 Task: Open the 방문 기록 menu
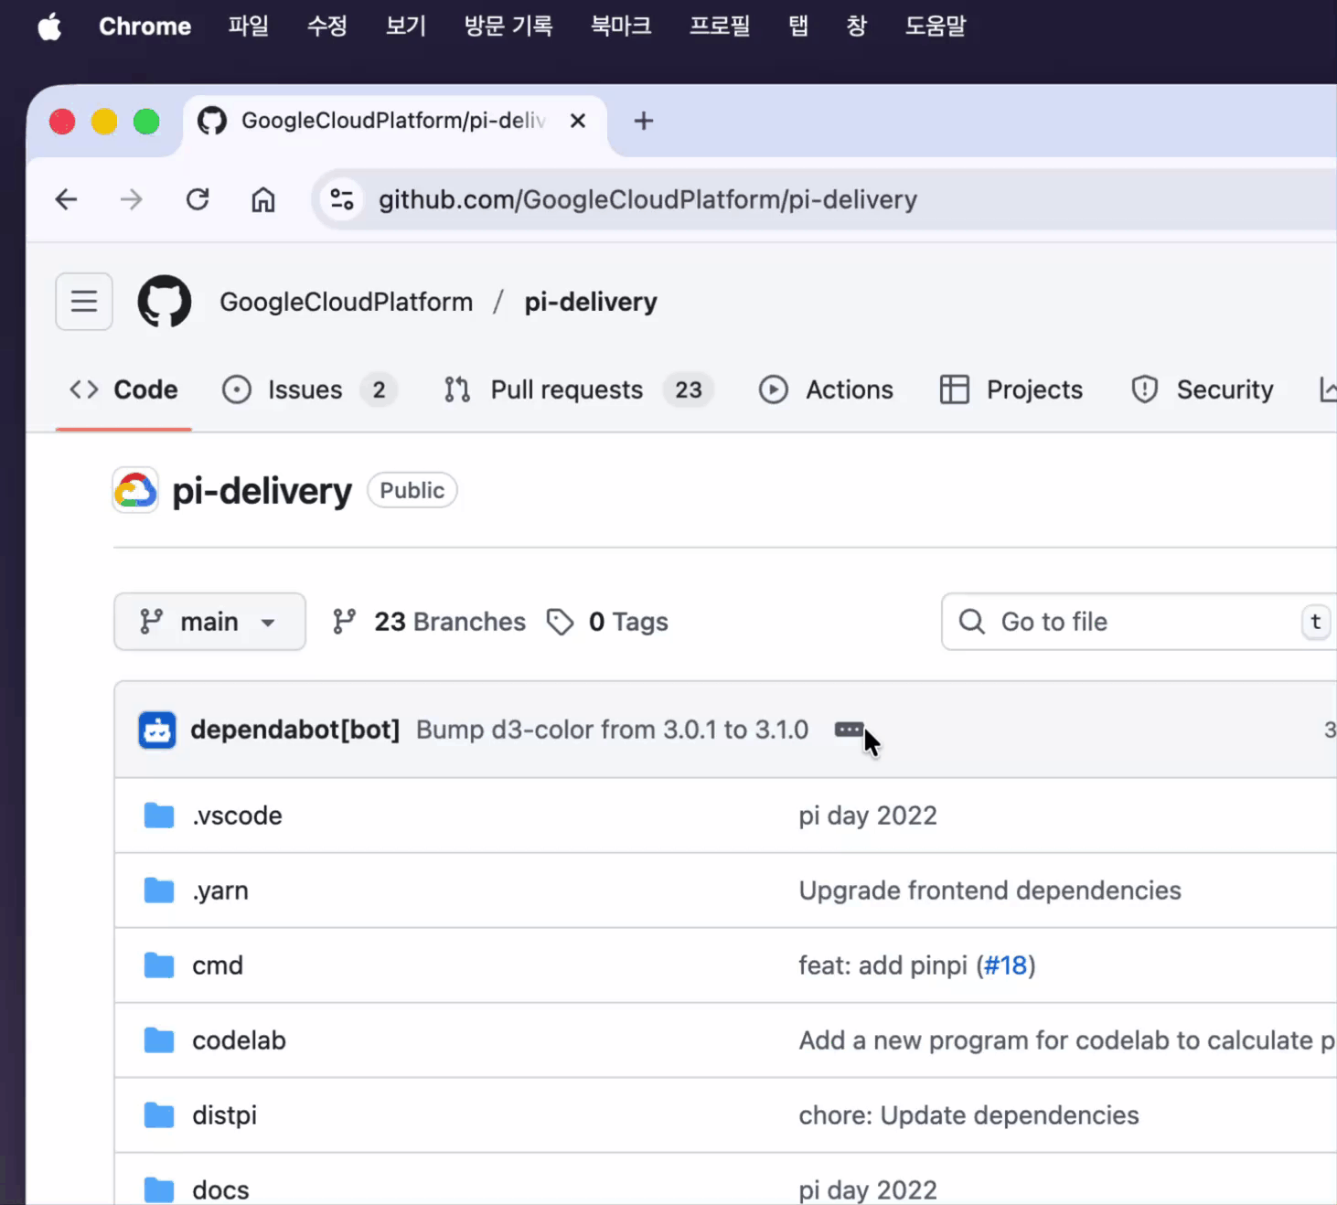[x=508, y=27]
